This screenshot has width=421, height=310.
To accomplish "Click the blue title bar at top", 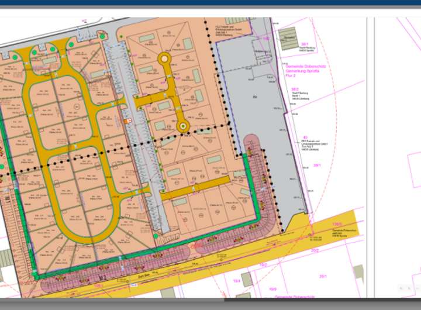I will 210,3.
